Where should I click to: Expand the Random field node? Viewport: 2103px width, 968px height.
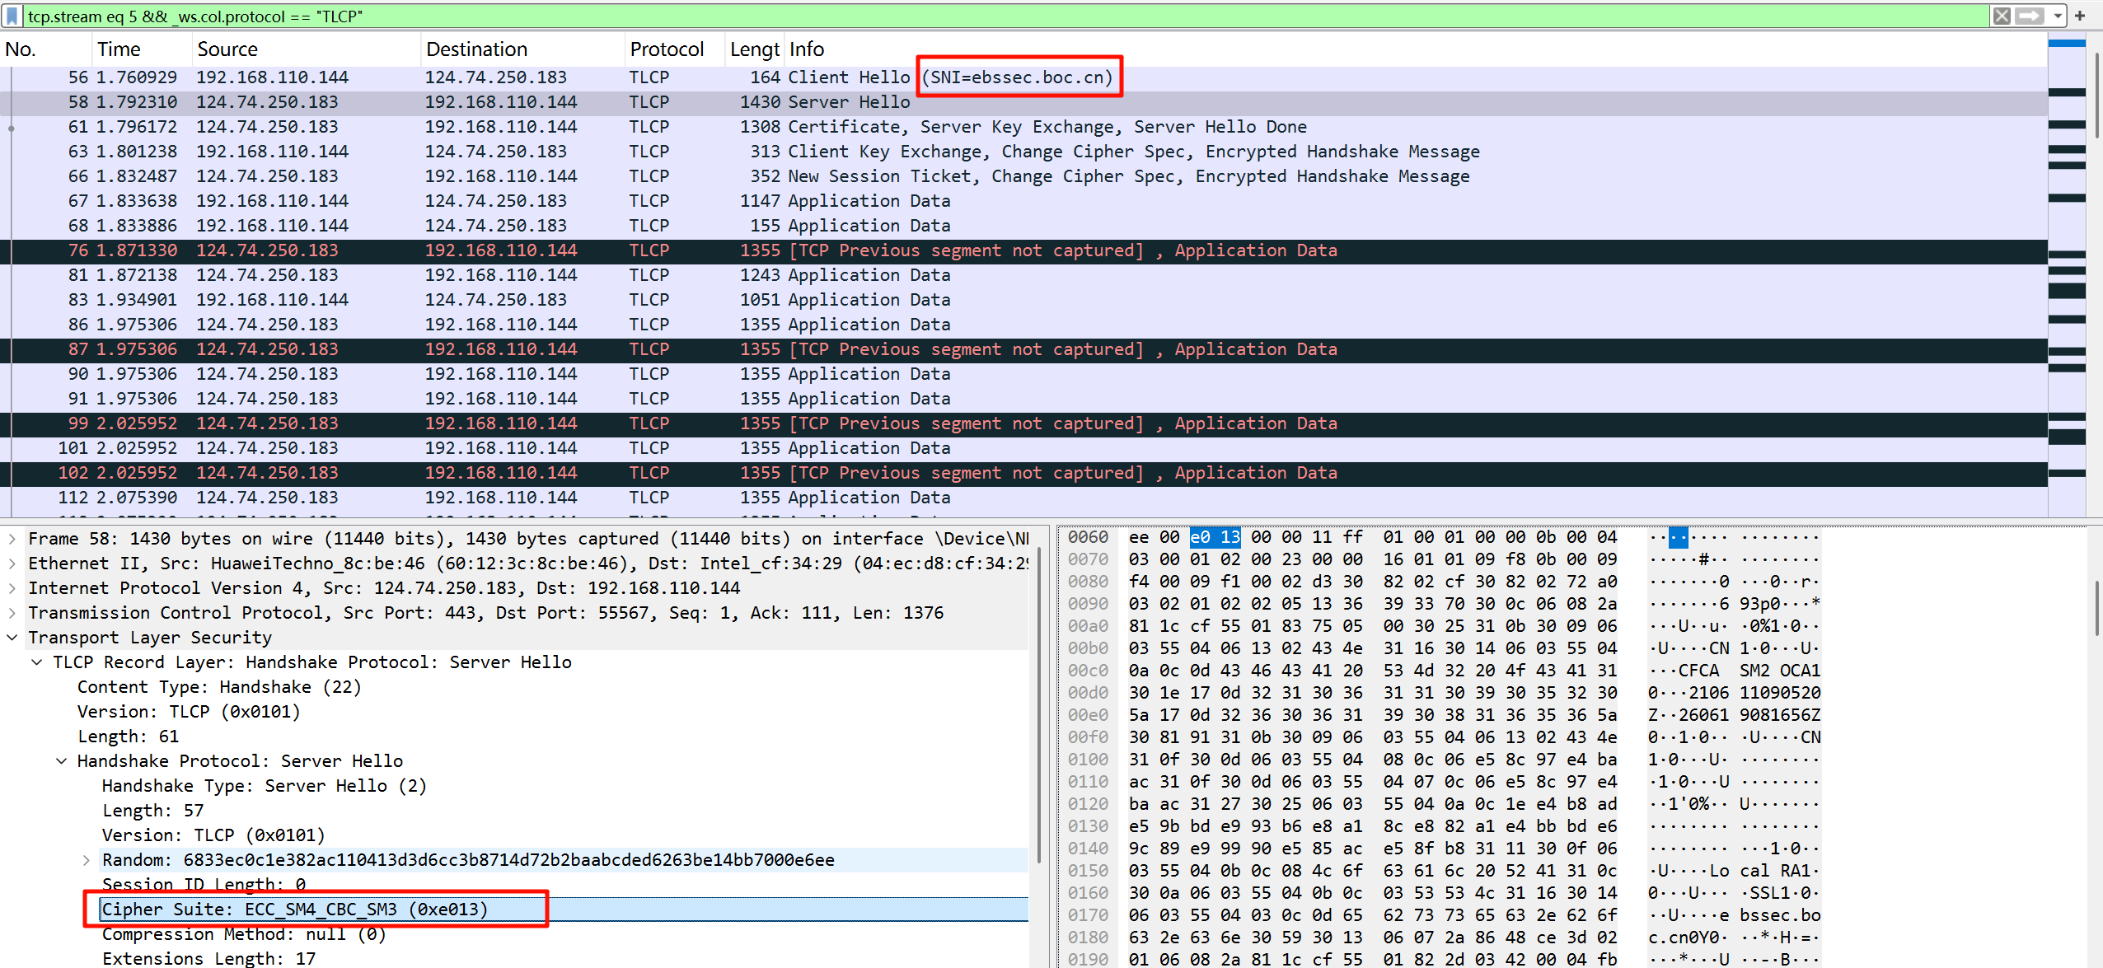(x=87, y=860)
